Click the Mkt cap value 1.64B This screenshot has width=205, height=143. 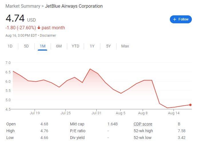point(112,124)
